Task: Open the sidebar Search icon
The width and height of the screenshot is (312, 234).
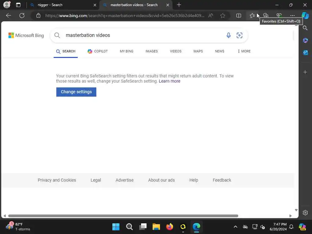Action: (305, 28)
